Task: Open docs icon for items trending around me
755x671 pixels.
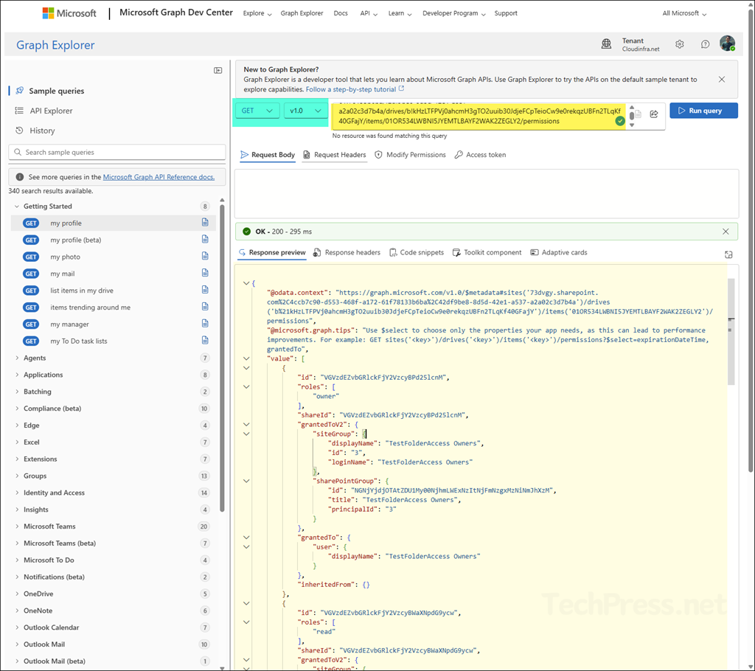Action: 205,307
